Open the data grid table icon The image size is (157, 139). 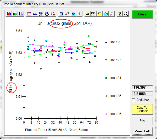pyautogui.click(x=29, y=14)
